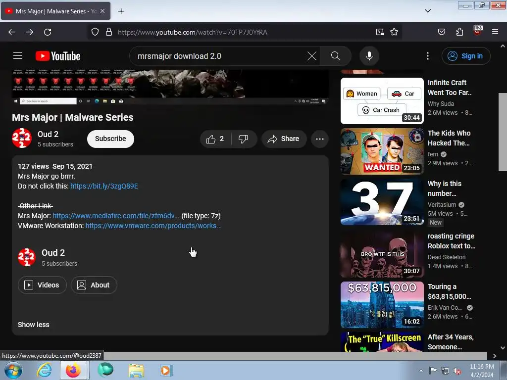
Task: Open more actions ellipsis next to Share
Action: click(x=319, y=139)
